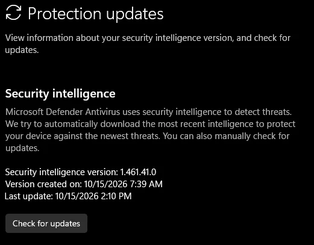This screenshot has width=314, height=245.
Task: Click the Security intelligence section heading
Action: [60, 94]
